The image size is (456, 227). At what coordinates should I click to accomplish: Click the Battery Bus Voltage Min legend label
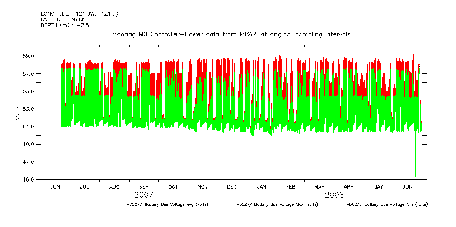pos(386,204)
